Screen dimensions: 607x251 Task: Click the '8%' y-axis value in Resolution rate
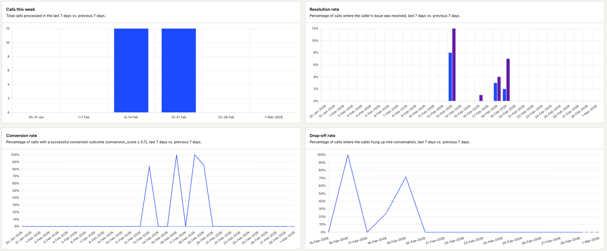point(316,53)
